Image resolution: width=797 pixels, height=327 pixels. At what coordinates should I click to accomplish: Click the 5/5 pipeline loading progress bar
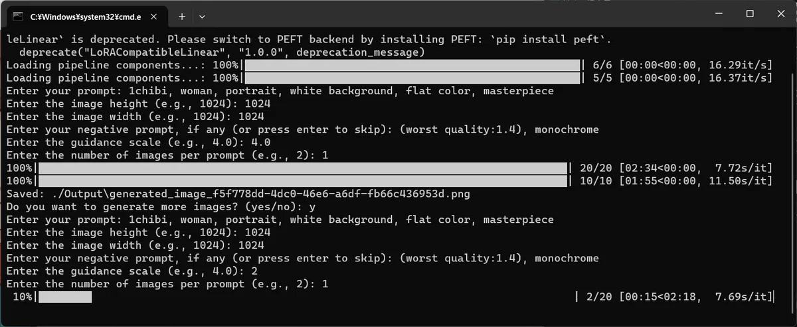[x=412, y=78]
